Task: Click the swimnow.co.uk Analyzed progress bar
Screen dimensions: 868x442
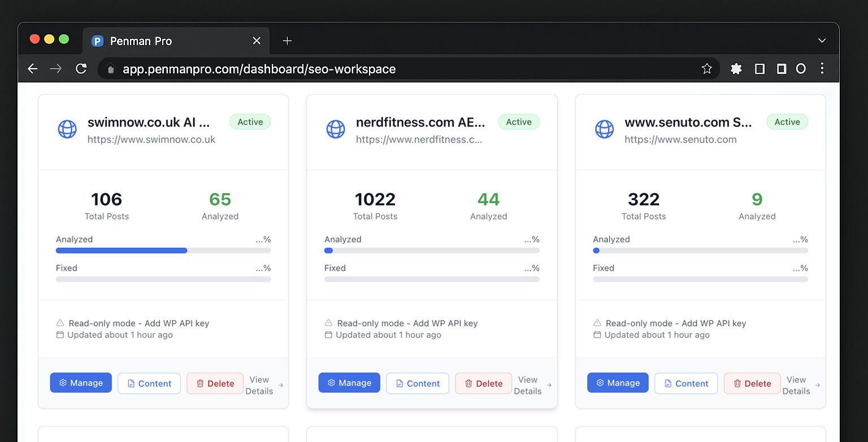Action: (163, 251)
